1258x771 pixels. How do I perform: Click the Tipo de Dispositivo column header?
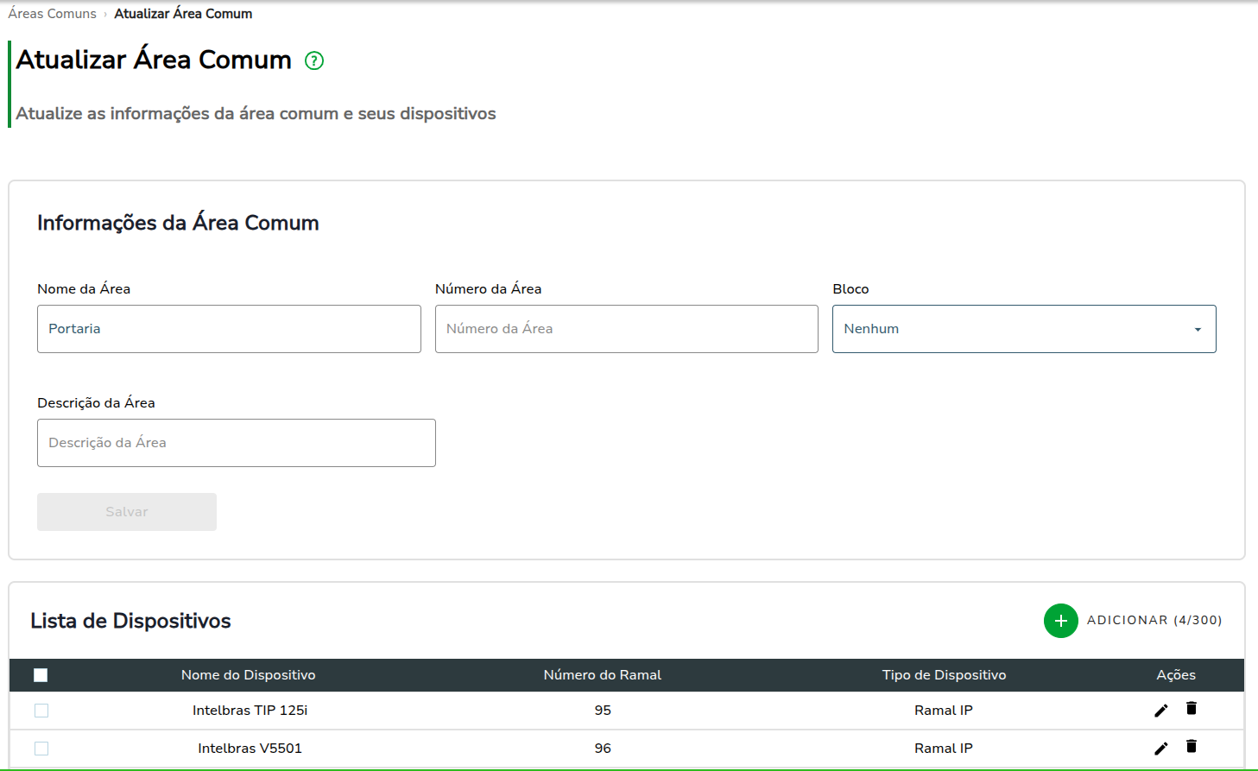[945, 675]
